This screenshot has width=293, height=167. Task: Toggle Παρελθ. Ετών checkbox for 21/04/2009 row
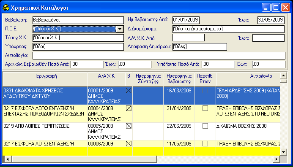point(205,108)
